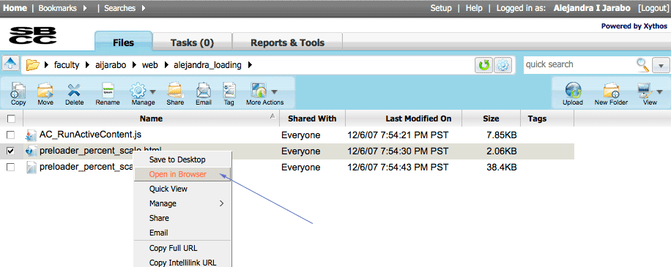The image size is (671, 267).
Task: Click the Manage gear icon
Action: point(138,90)
